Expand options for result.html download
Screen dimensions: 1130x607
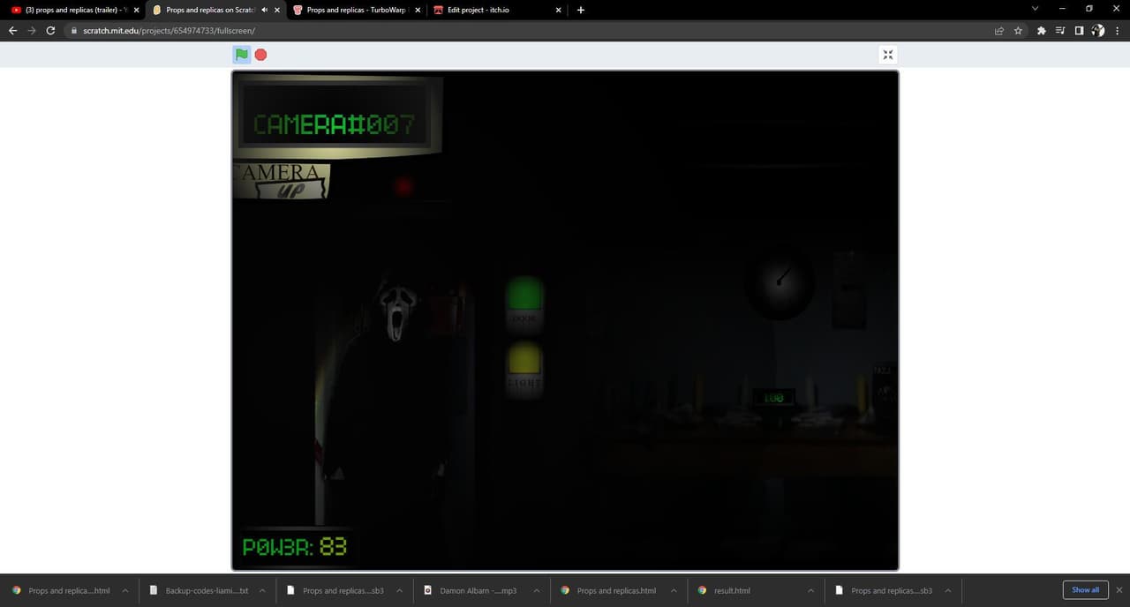(810, 590)
